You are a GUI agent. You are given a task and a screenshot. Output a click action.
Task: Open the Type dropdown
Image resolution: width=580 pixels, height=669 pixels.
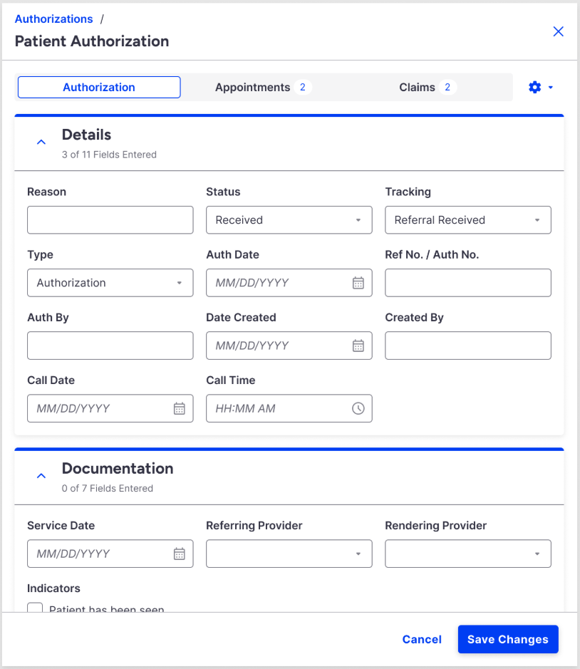110,283
